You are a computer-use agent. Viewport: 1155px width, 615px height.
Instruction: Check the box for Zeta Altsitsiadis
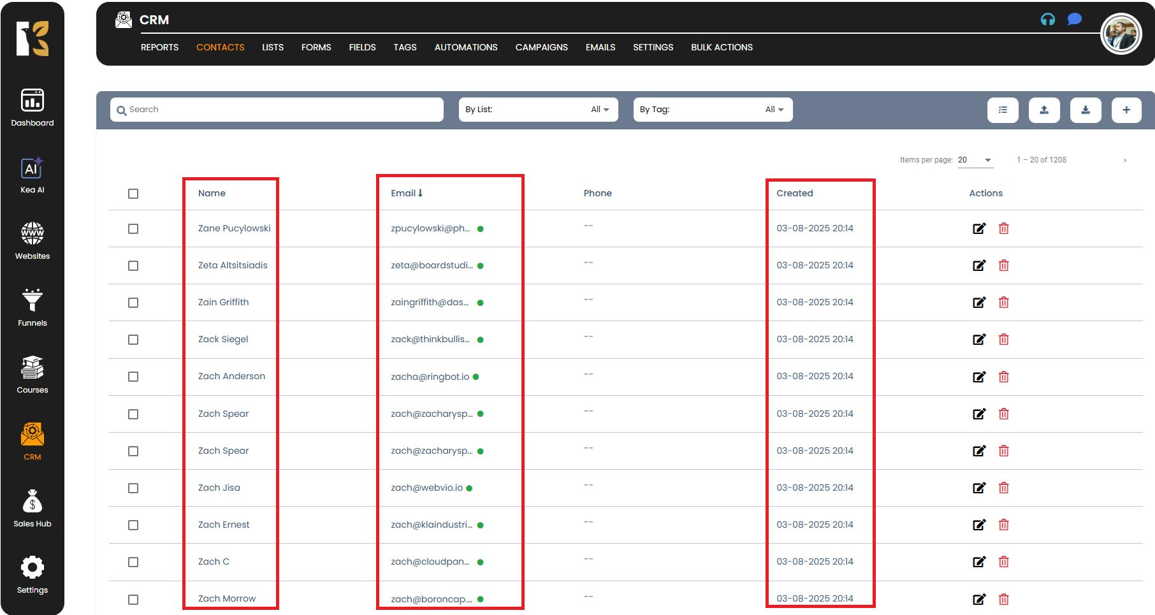pos(133,266)
